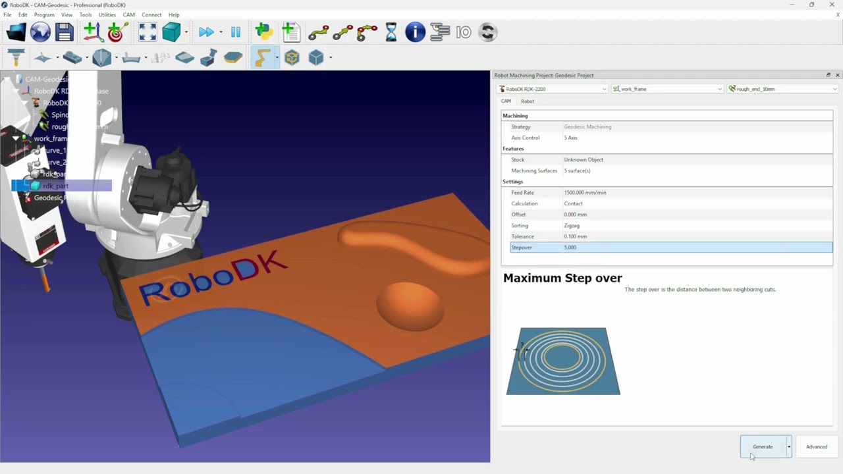843x474 pixels.
Task: Open the Connect menu
Action: click(151, 14)
